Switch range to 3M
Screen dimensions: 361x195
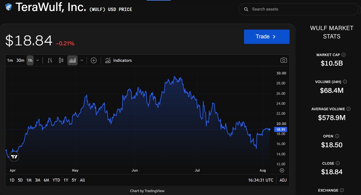37,180
